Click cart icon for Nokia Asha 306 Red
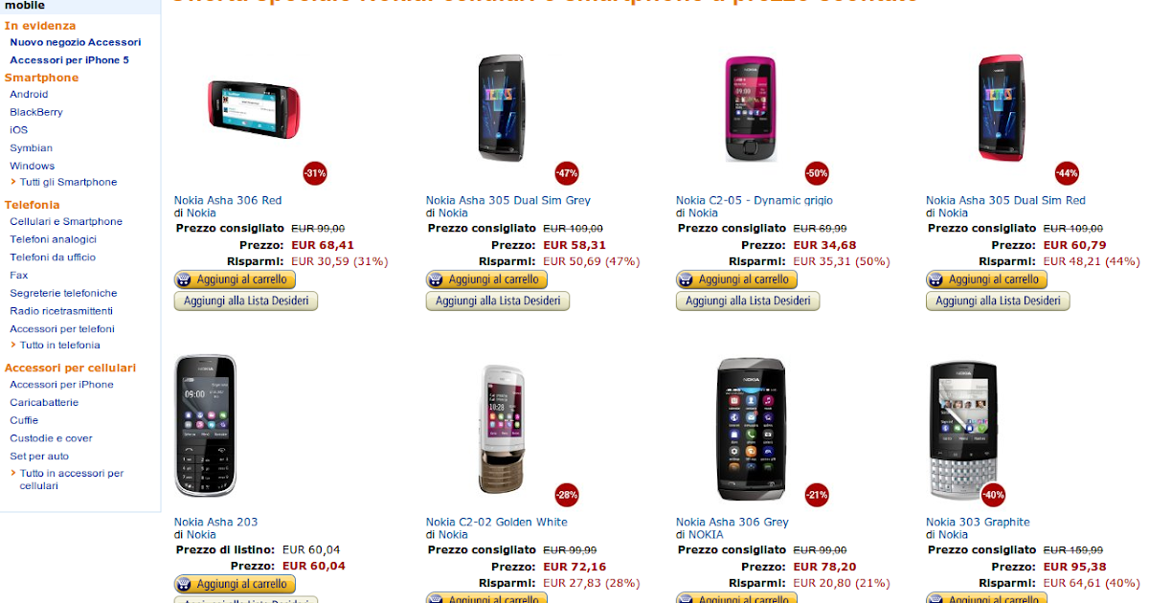Image resolution: width=1149 pixels, height=603 pixels. (x=184, y=279)
